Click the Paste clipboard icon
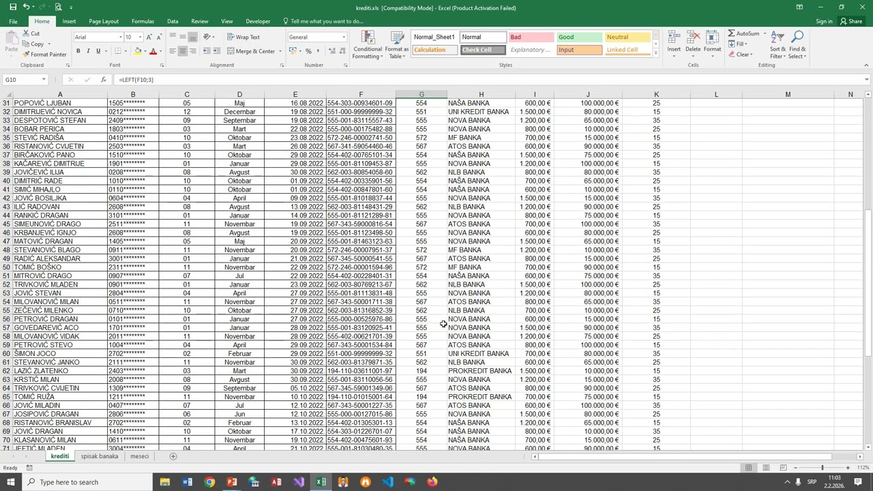Image resolution: width=873 pixels, height=491 pixels. click(x=11, y=38)
